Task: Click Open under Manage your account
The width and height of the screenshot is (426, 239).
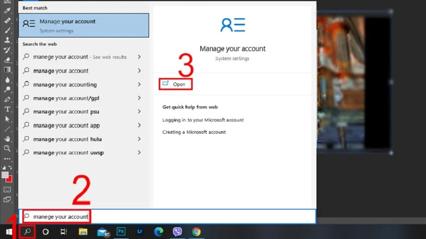Action: pos(175,84)
